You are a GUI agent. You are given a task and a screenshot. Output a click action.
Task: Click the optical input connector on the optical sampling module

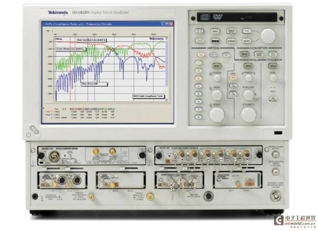click(x=55, y=156)
